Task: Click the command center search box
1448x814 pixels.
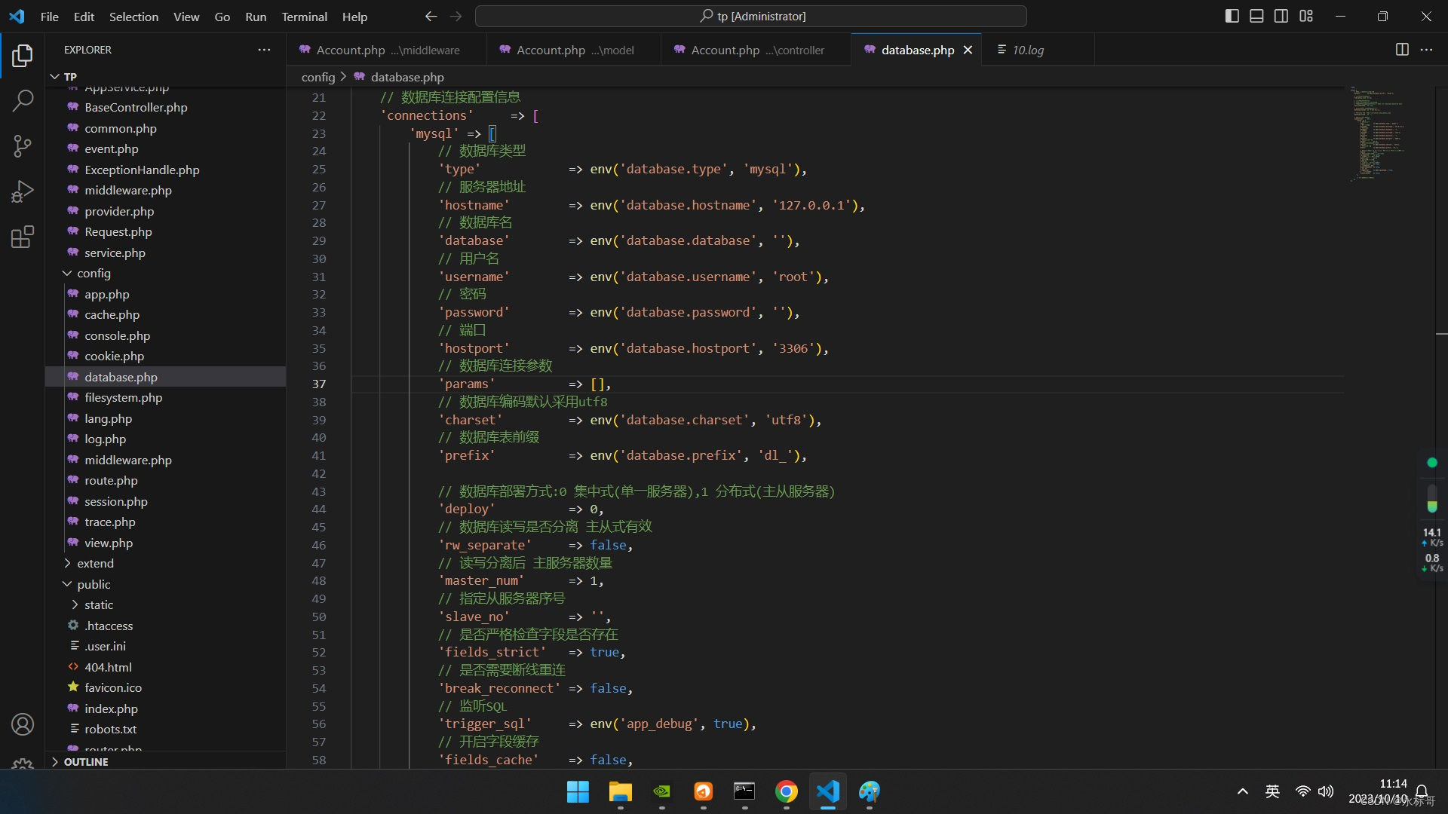Action: (751, 16)
